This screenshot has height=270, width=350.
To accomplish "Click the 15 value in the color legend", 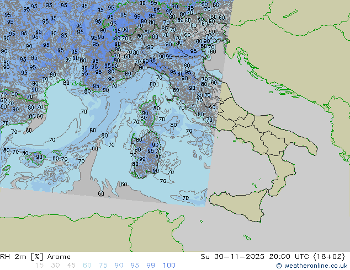I will pos(40,266).
